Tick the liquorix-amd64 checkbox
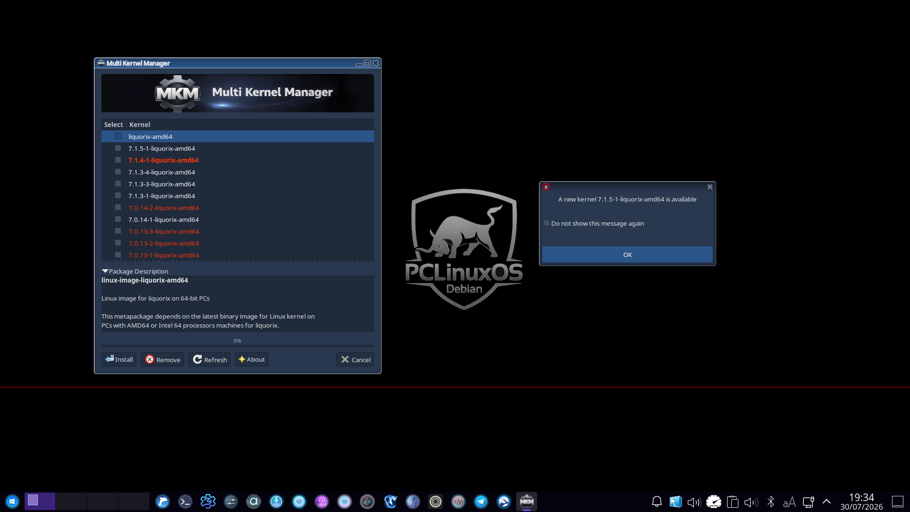 click(118, 137)
